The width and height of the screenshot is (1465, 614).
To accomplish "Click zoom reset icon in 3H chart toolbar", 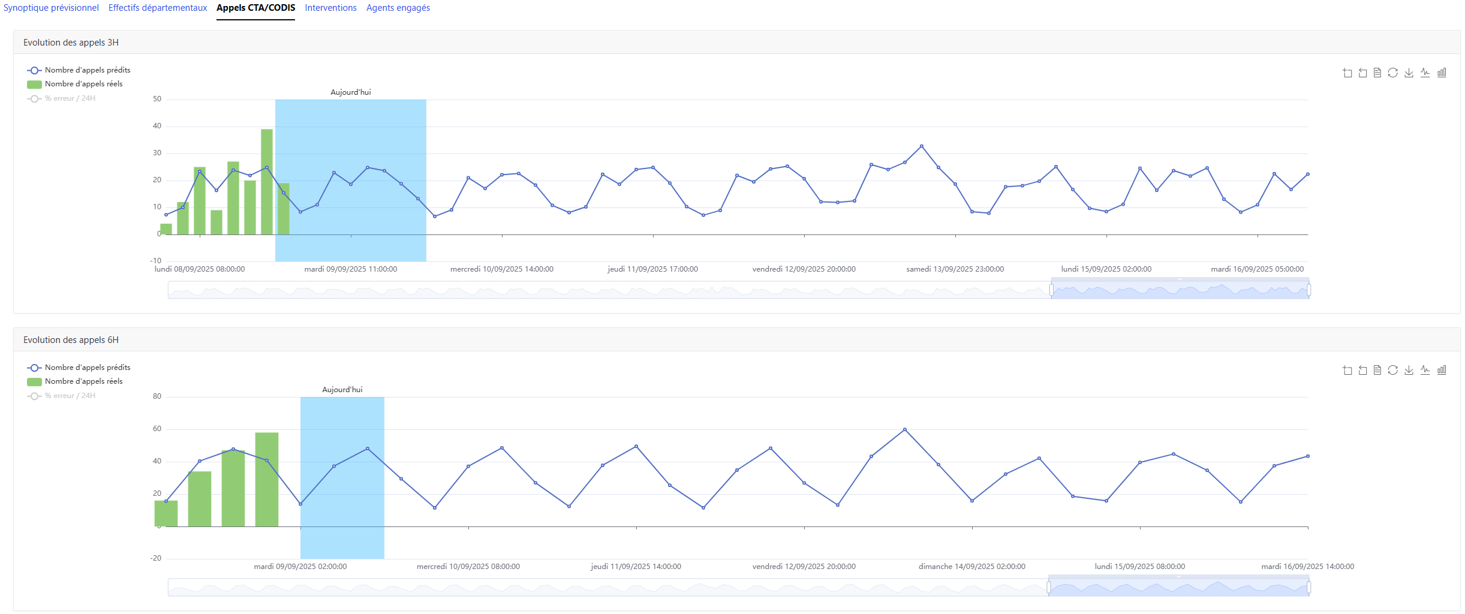I will pyautogui.click(x=1362, y=73).
